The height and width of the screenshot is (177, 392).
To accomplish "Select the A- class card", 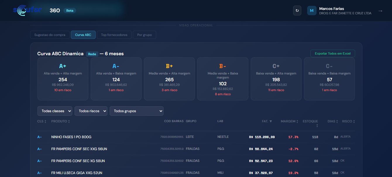I will (x=116, y=79).
